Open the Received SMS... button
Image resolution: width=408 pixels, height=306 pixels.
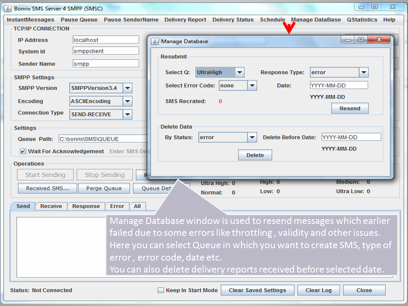pyautogui.click(x=47, y=188)
